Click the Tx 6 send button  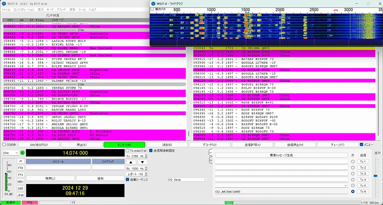click(363, 192)
